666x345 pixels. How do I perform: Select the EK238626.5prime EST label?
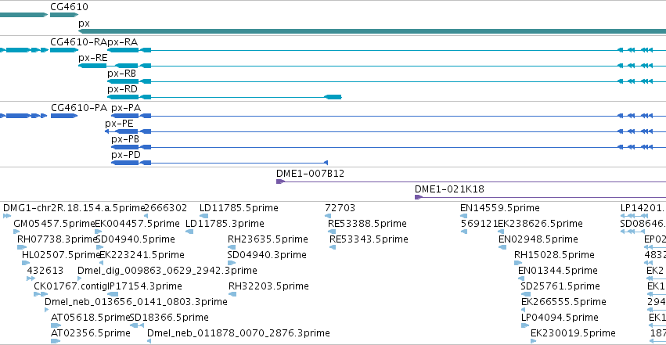click(540, 224)
